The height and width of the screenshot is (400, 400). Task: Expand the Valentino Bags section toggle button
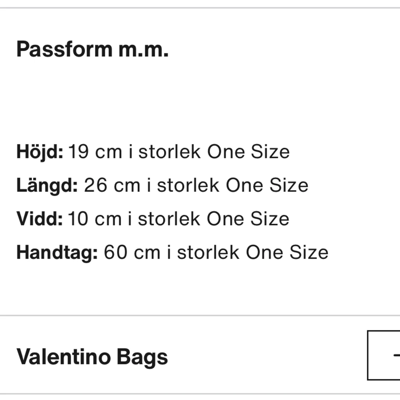pyautogui.click(x=384, y=355)
